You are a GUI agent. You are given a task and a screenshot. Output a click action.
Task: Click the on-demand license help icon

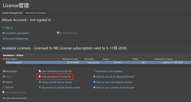94,76
